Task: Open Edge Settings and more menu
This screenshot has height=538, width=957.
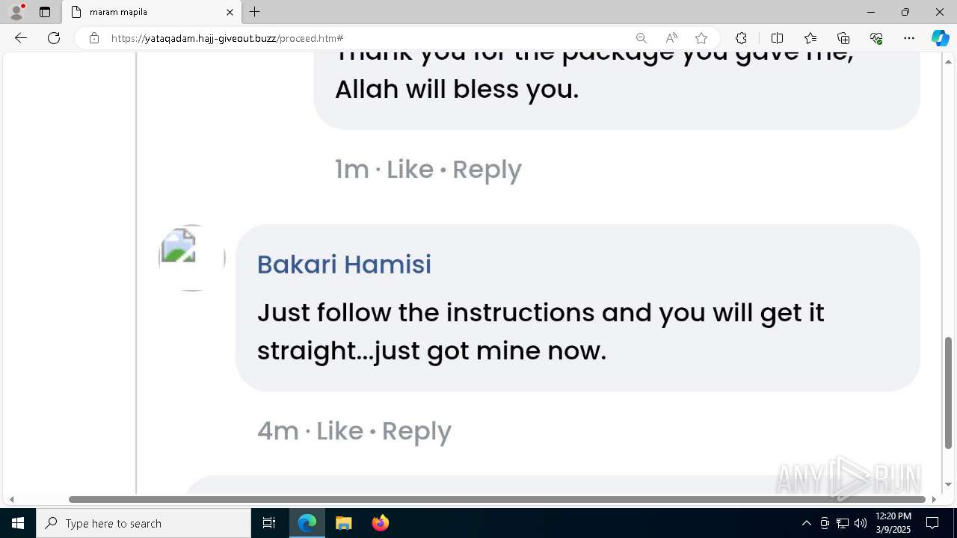Action: (909, 38)
